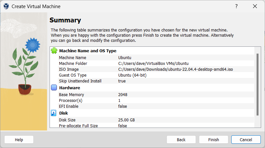Select the Pre-allocate Full Size row label

pyautogui.click(x=78, y=126)
